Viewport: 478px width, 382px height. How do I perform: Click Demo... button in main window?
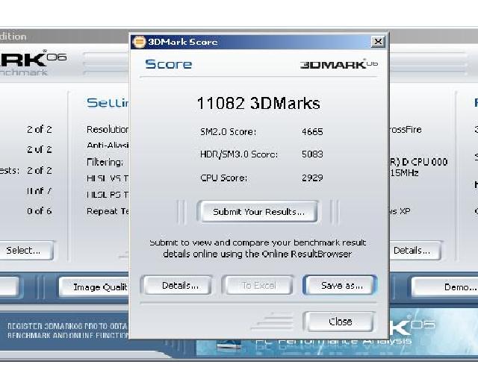tap(445, 287)
